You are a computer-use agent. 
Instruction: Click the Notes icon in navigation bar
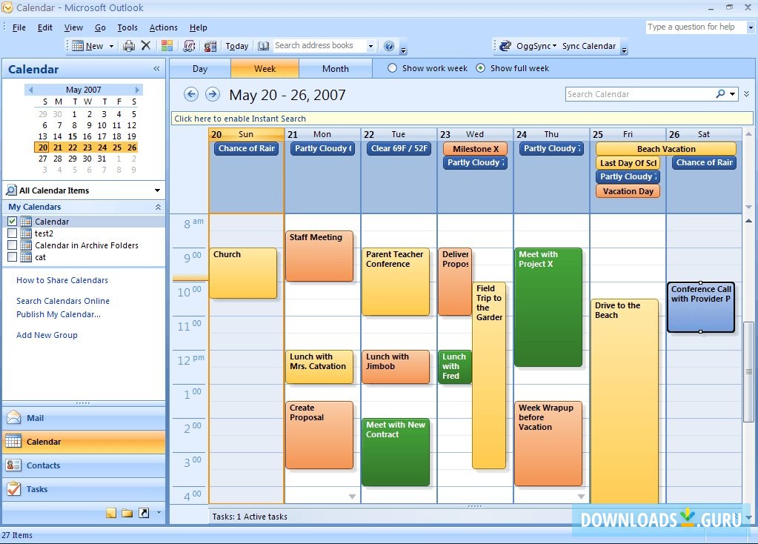pyautogui.click(x=111, y=513)
